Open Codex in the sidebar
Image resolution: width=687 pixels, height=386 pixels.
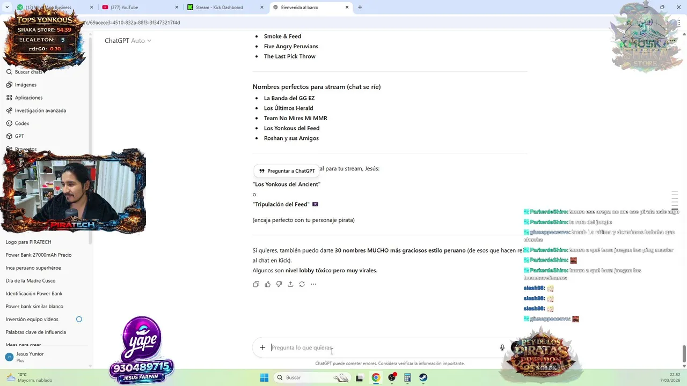(x=18, y=123)
